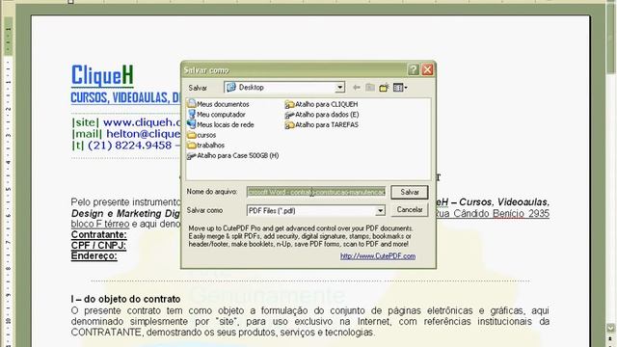Click the scroll down arrow in Word
The image size is (617, 347).
[x=610, y=328]
